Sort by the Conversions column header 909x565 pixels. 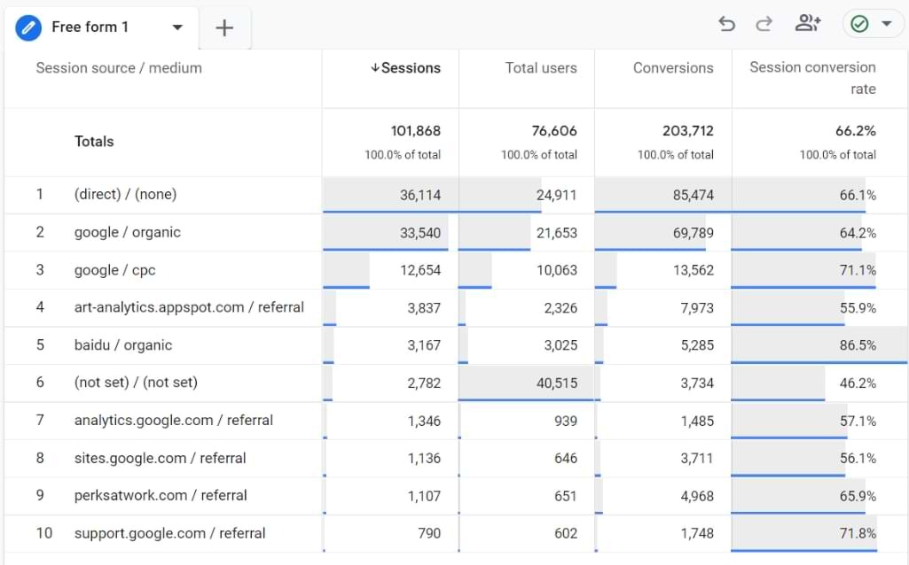[x=673, y=68]
